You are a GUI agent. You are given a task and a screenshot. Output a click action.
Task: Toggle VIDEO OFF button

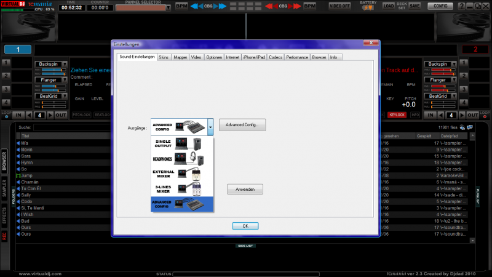339,6
